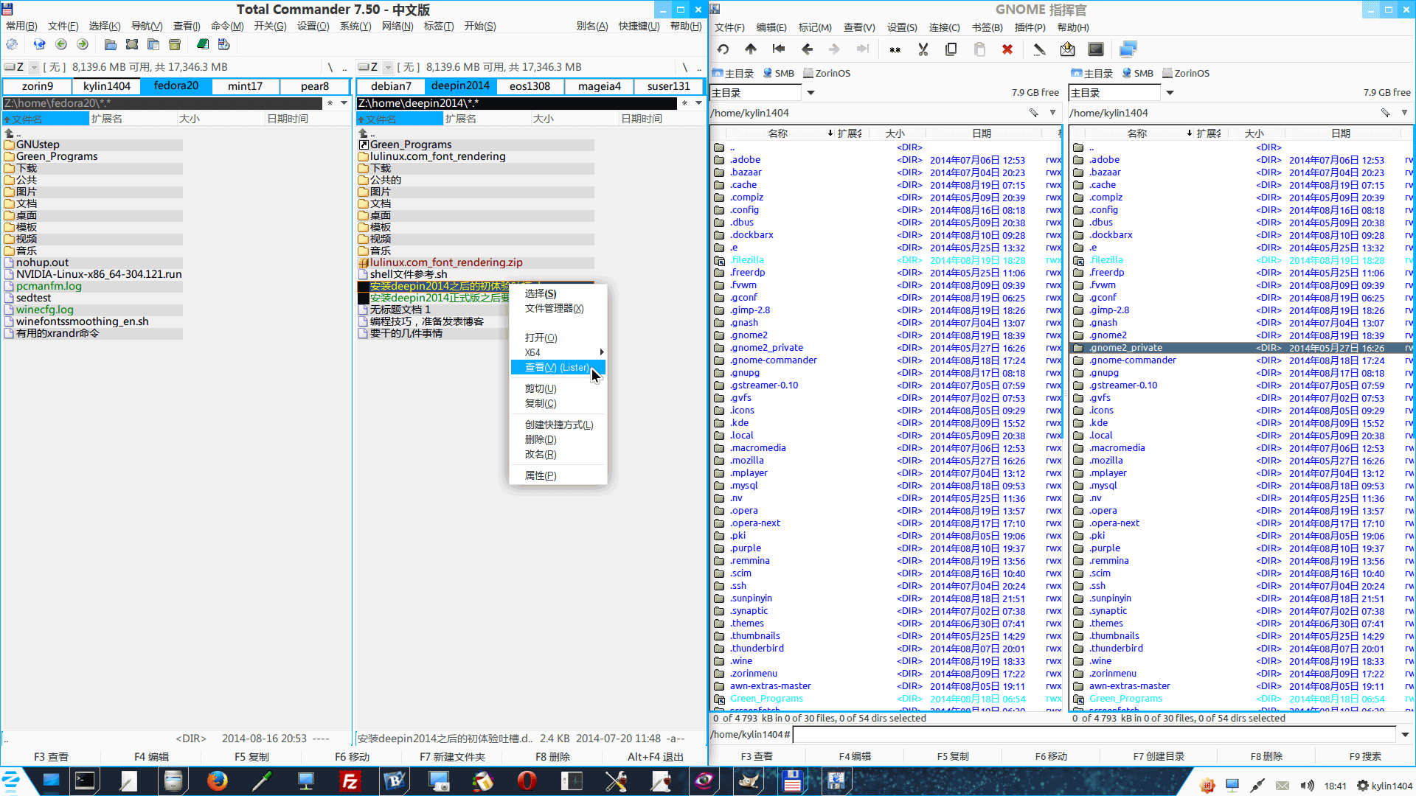Open right drive Z dropdown in Total Commander
The image size is (1416, 796).
pos(388,67)
